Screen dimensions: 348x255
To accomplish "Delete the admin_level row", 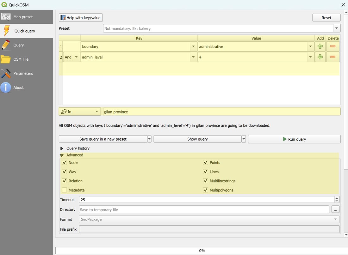I will click(333, 57).
